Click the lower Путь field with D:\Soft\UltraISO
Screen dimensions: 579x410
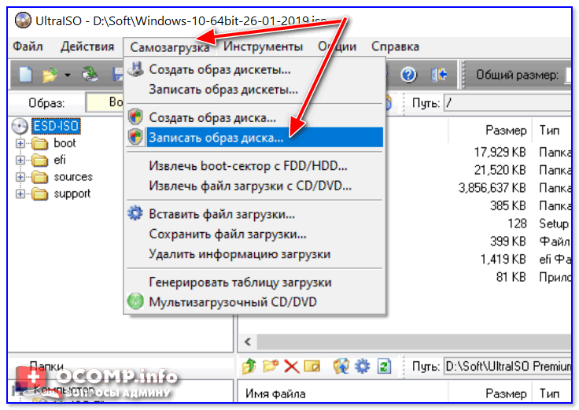tap(507, 367)
